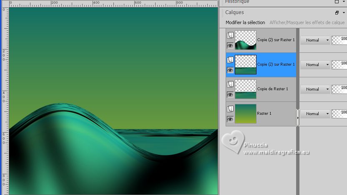This screenshot has width=347, height=195.
Task: Click layer-type icon of Raster 1 layer
Action: click(x=230, y=109)
